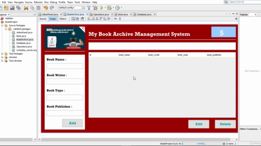Click the Debug Project icon
Screen dimensions: 261x146
tap(109, 8)
